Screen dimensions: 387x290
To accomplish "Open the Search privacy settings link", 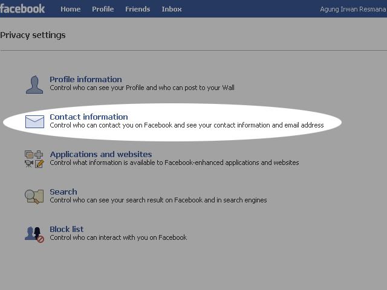I will (x=63, y=192).
